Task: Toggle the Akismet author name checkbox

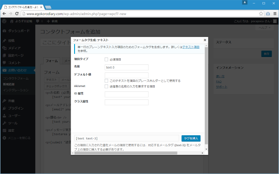Action: 107,86
